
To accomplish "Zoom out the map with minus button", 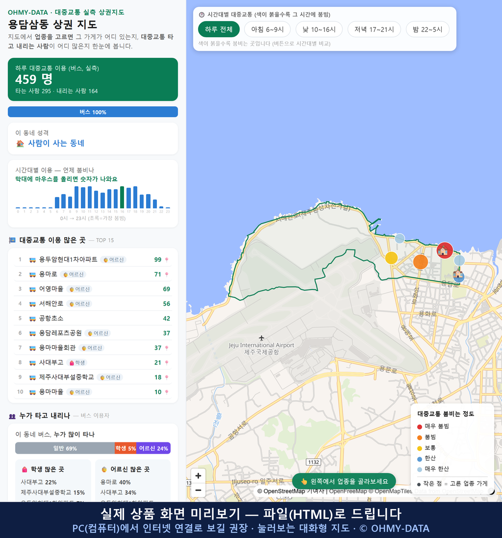I will (x=198, y=490).
